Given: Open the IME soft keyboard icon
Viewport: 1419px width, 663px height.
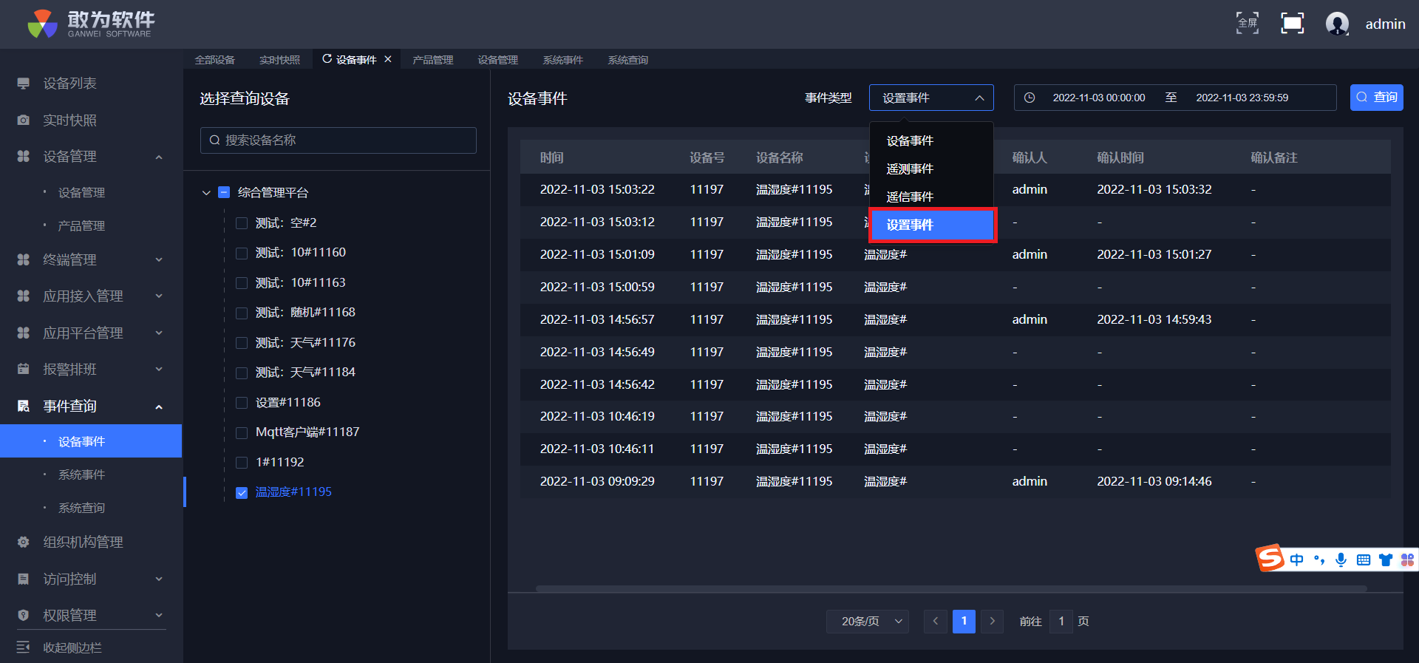Looking at the screenshot, I should [1364, 560].
